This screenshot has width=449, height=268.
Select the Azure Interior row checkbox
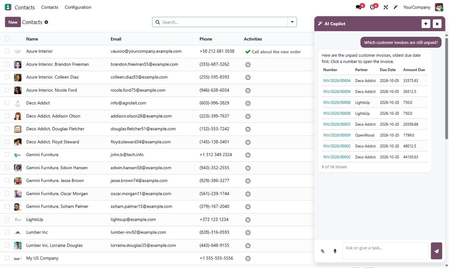pyautogui.click(x=7, y=51)
